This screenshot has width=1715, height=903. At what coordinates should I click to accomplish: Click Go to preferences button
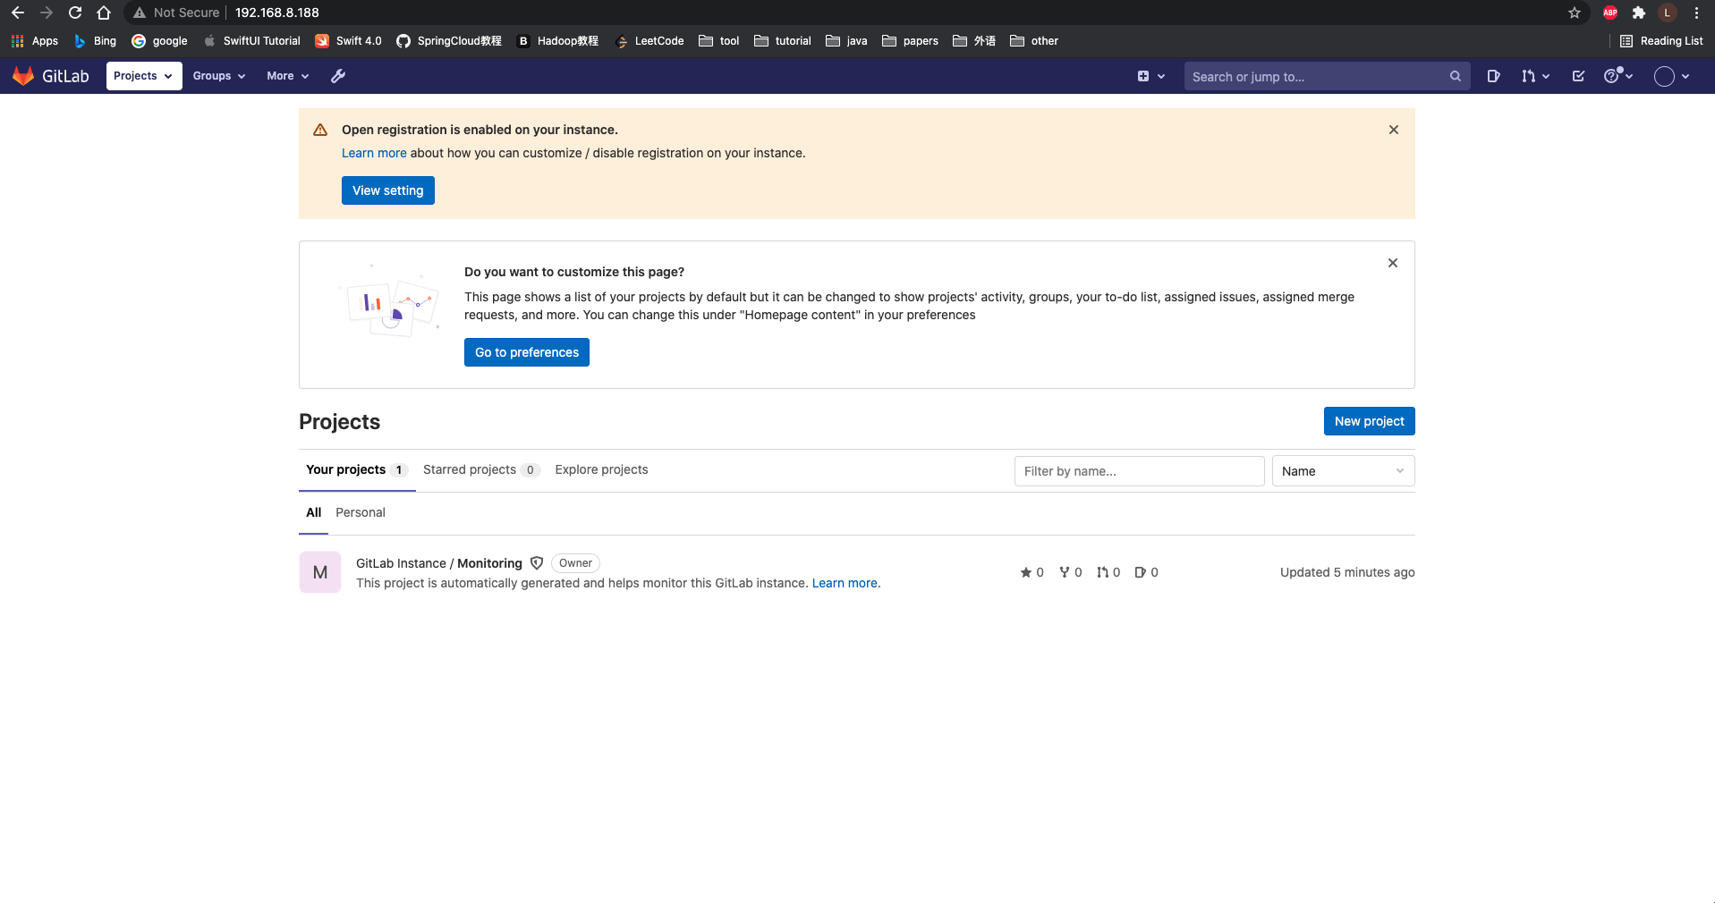(x=527, y=352)
